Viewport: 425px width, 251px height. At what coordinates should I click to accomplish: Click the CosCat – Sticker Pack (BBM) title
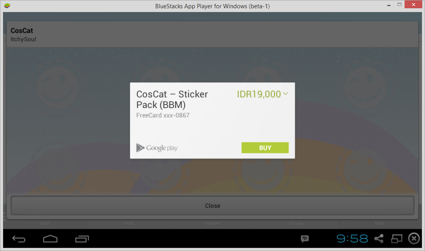172,99
